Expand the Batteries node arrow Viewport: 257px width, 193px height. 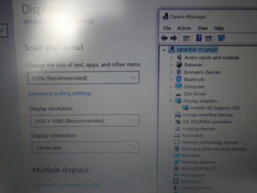[171, 65]
